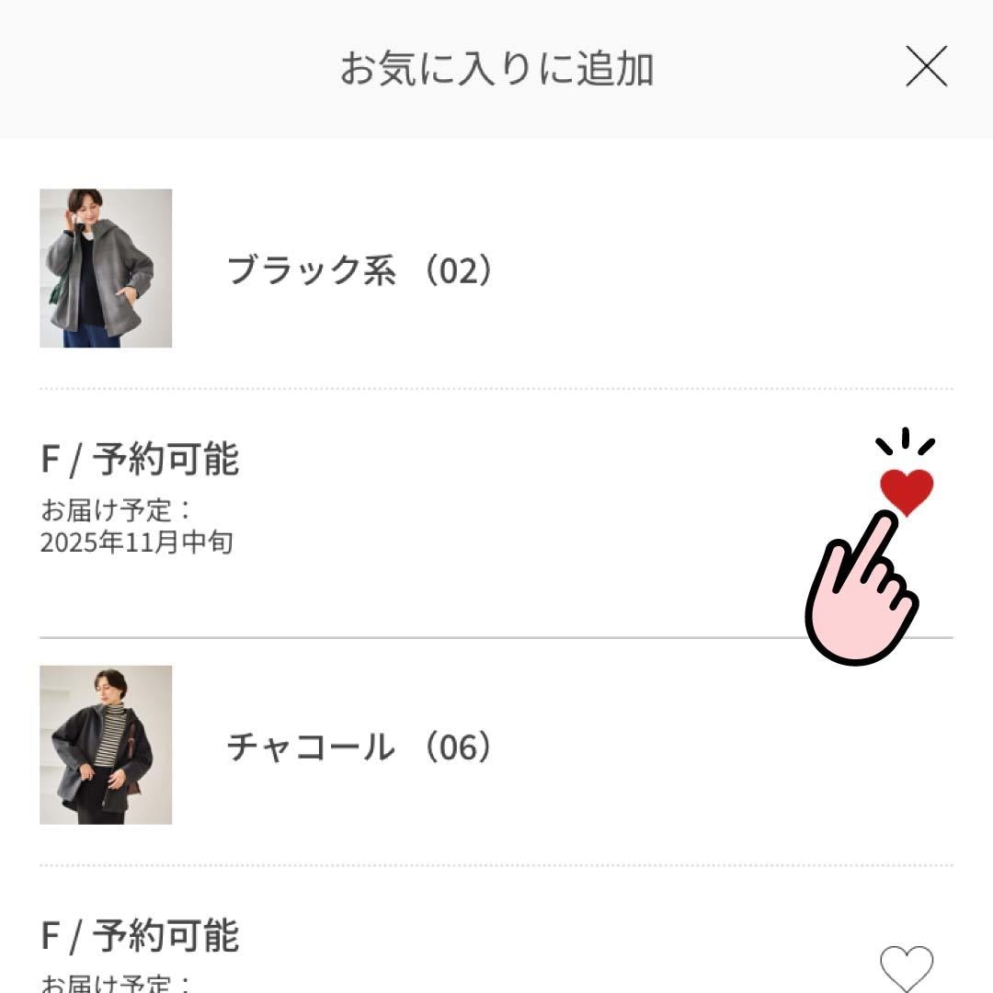Click お届け予定 label under ブラック系 size
Image resolution: width=993 pixels, height=993 pixels.
pos(116,510)
